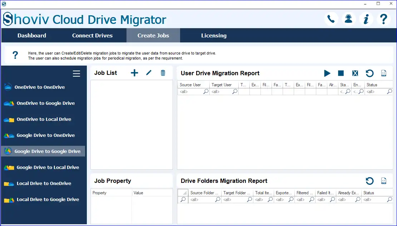Image resolution: width=397 pixels, height=226 pixels.
Task: Delete a job with the trash icon
Action: (163, 73)
